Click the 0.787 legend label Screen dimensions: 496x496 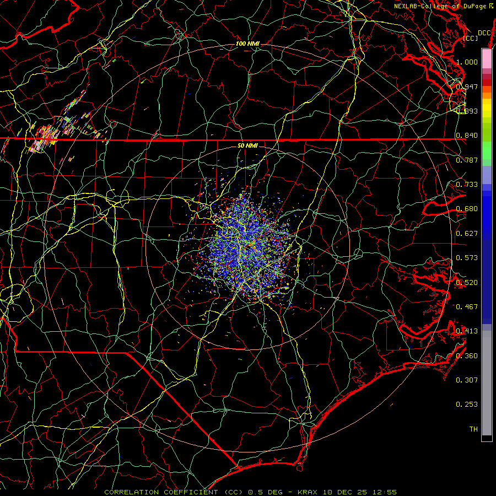point(467,160)
